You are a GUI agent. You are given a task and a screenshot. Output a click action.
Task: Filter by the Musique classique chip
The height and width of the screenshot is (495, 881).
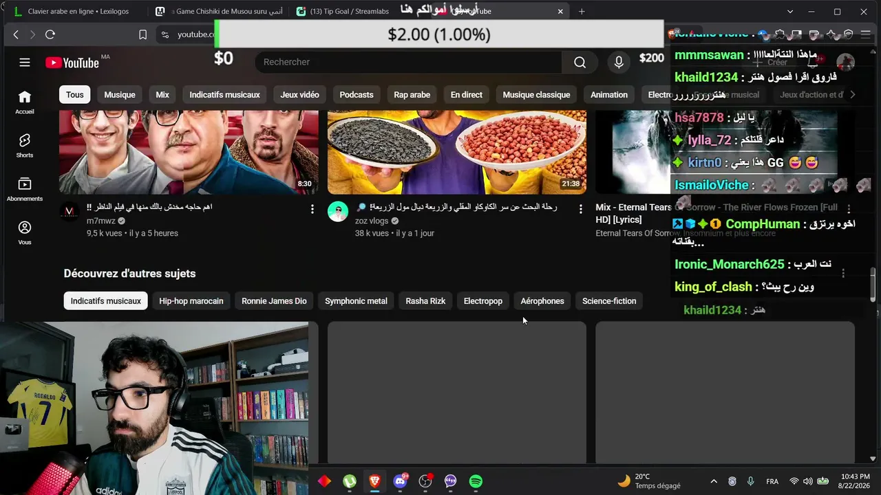point(536,95)
